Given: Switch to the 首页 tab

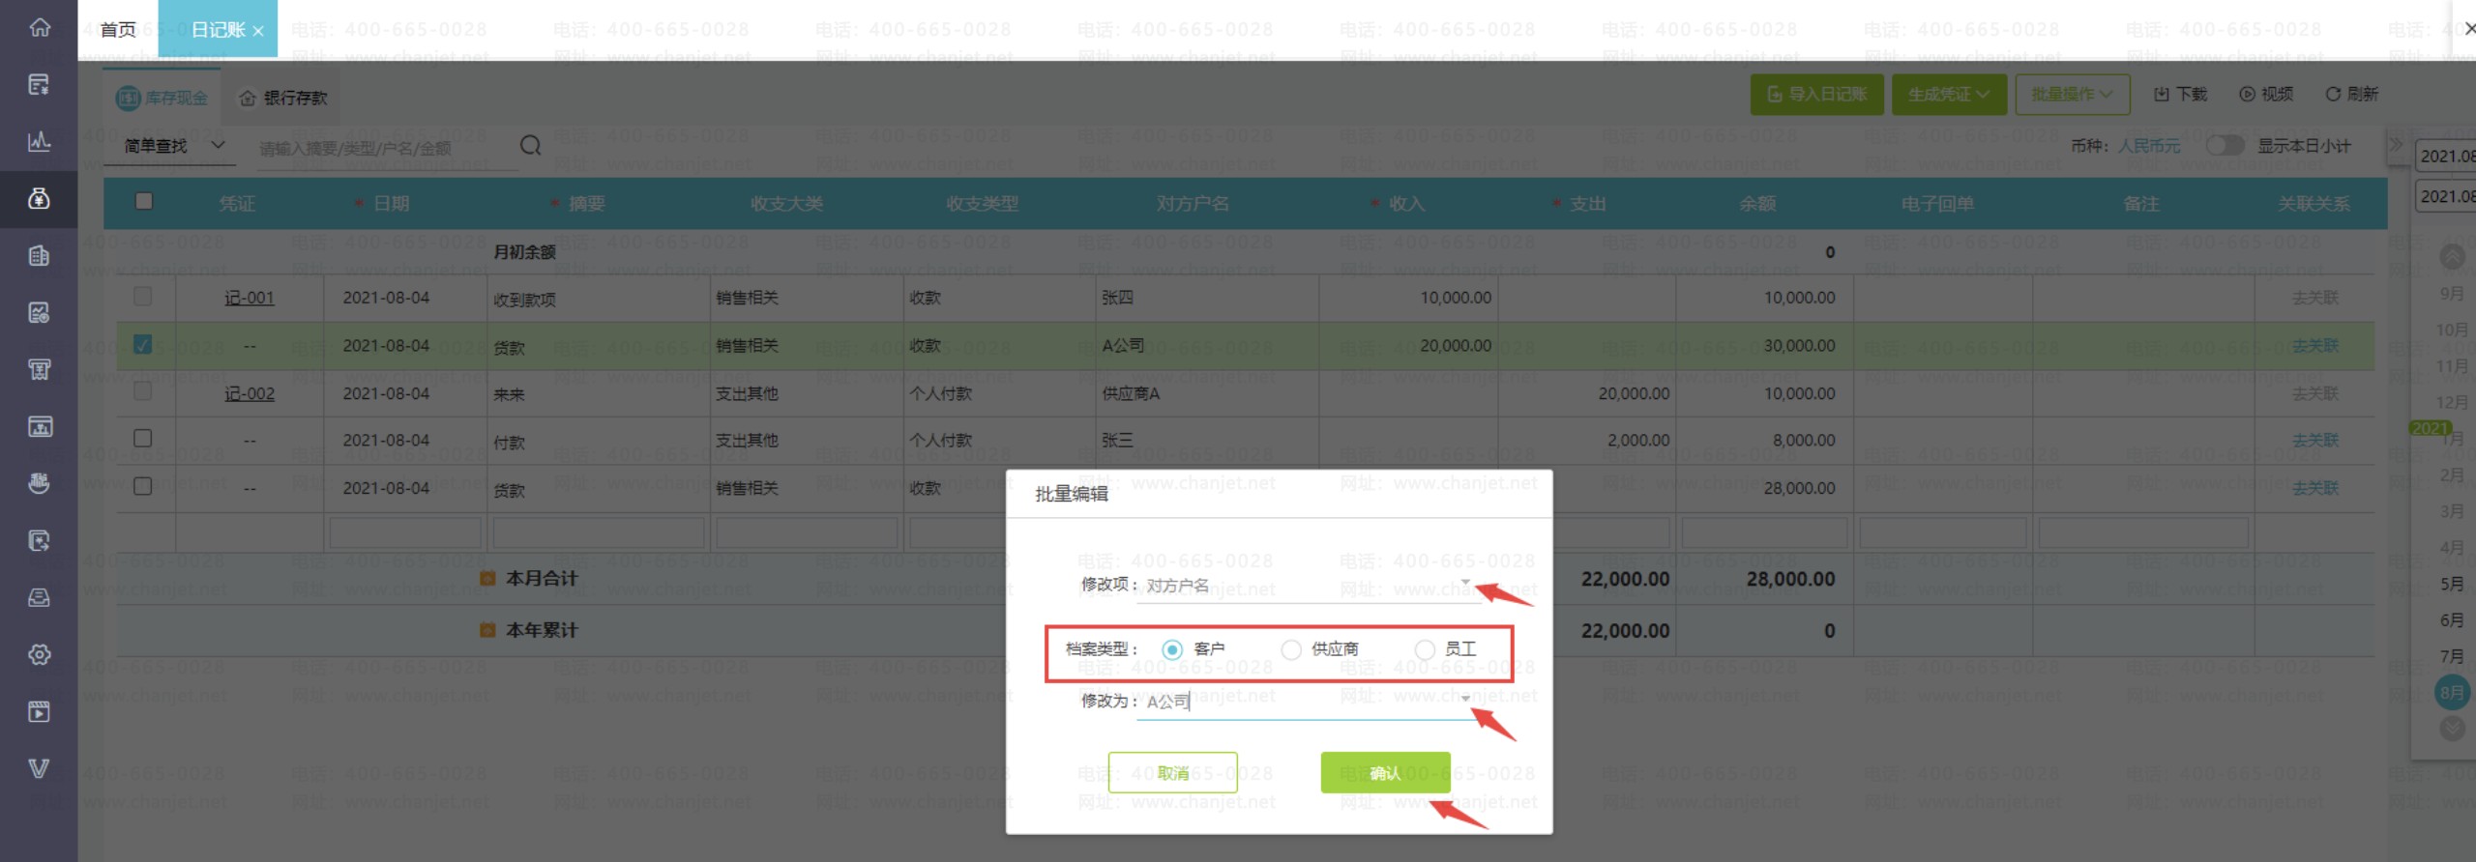Looking at the screenshot, I should [118, 30].
